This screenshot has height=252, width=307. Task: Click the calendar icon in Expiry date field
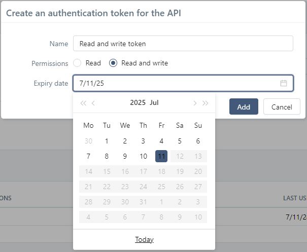pyautogui.click(x=284, y=83)
